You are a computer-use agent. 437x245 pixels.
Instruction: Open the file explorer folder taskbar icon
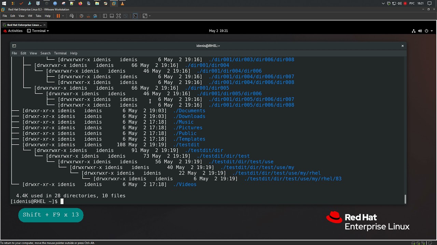[x=97, y=3]
